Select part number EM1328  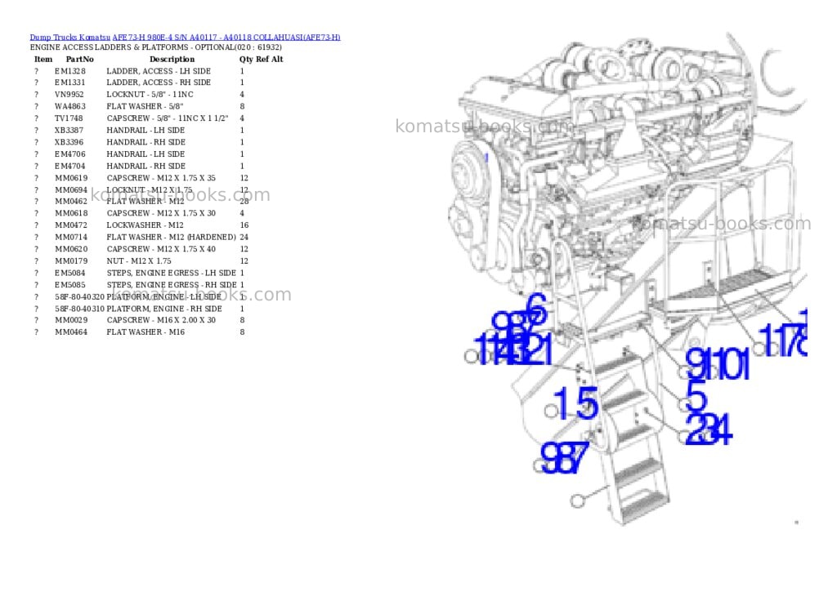[70, 71]
